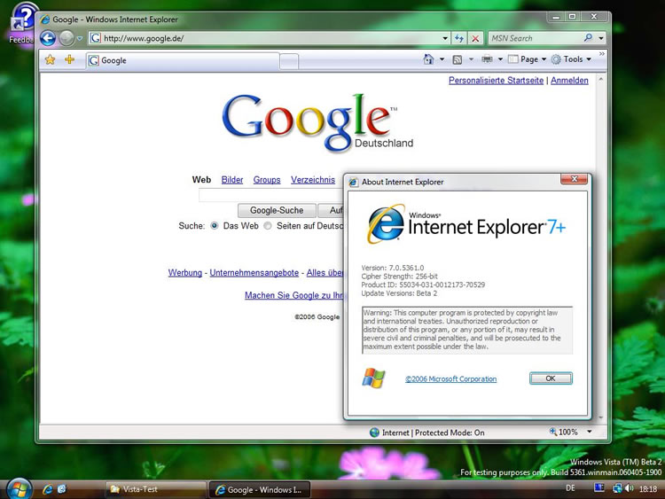The image size is (665, 499).
Task: Click the Windows Start orb button
Action: click(x=19, y=489)
